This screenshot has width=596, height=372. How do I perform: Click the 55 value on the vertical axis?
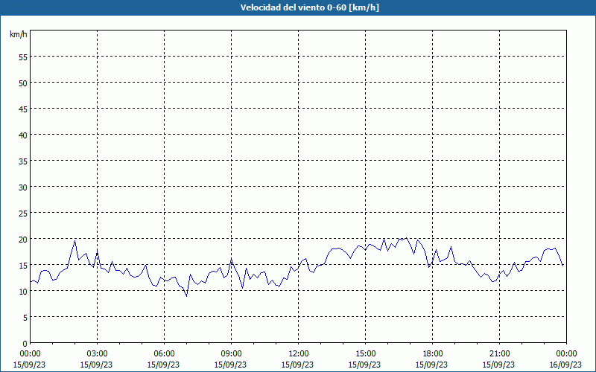[22, 57]
